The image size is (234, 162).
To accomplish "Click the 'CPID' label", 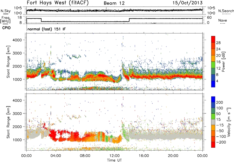I will (x=6, y=28).
